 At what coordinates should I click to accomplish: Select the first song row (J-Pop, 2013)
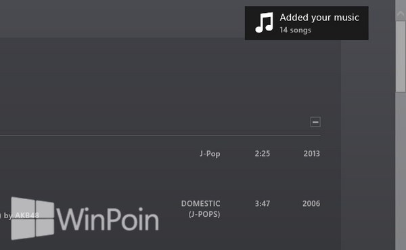pos(160,154)
